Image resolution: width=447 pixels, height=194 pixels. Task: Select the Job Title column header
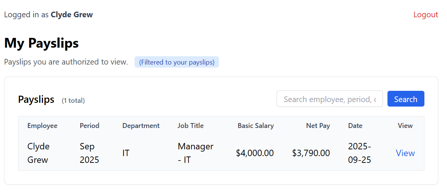click(190, 126)
